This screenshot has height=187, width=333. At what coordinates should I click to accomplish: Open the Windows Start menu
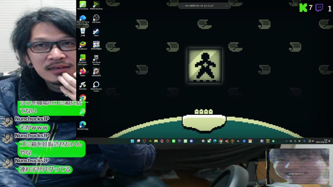point(132,141)
